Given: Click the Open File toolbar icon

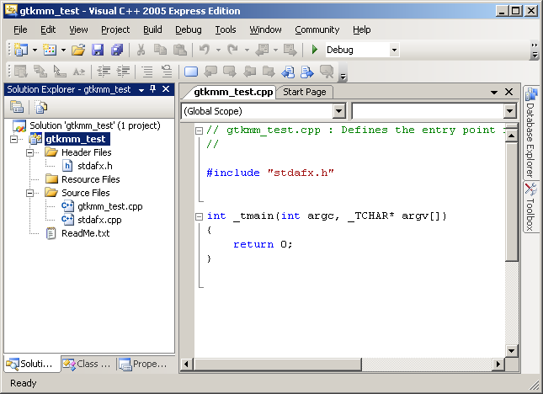Looking at the screenshot, I should pyautogui.click(x=78, y=50).
